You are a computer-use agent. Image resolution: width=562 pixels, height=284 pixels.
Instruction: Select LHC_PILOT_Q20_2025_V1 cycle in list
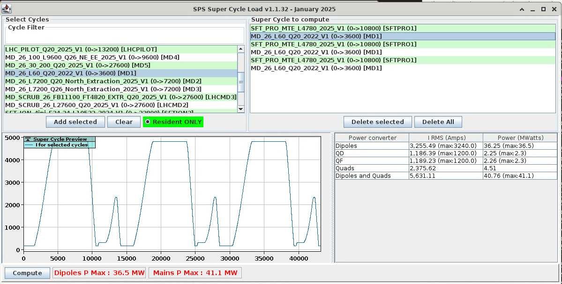click(81, 49)
